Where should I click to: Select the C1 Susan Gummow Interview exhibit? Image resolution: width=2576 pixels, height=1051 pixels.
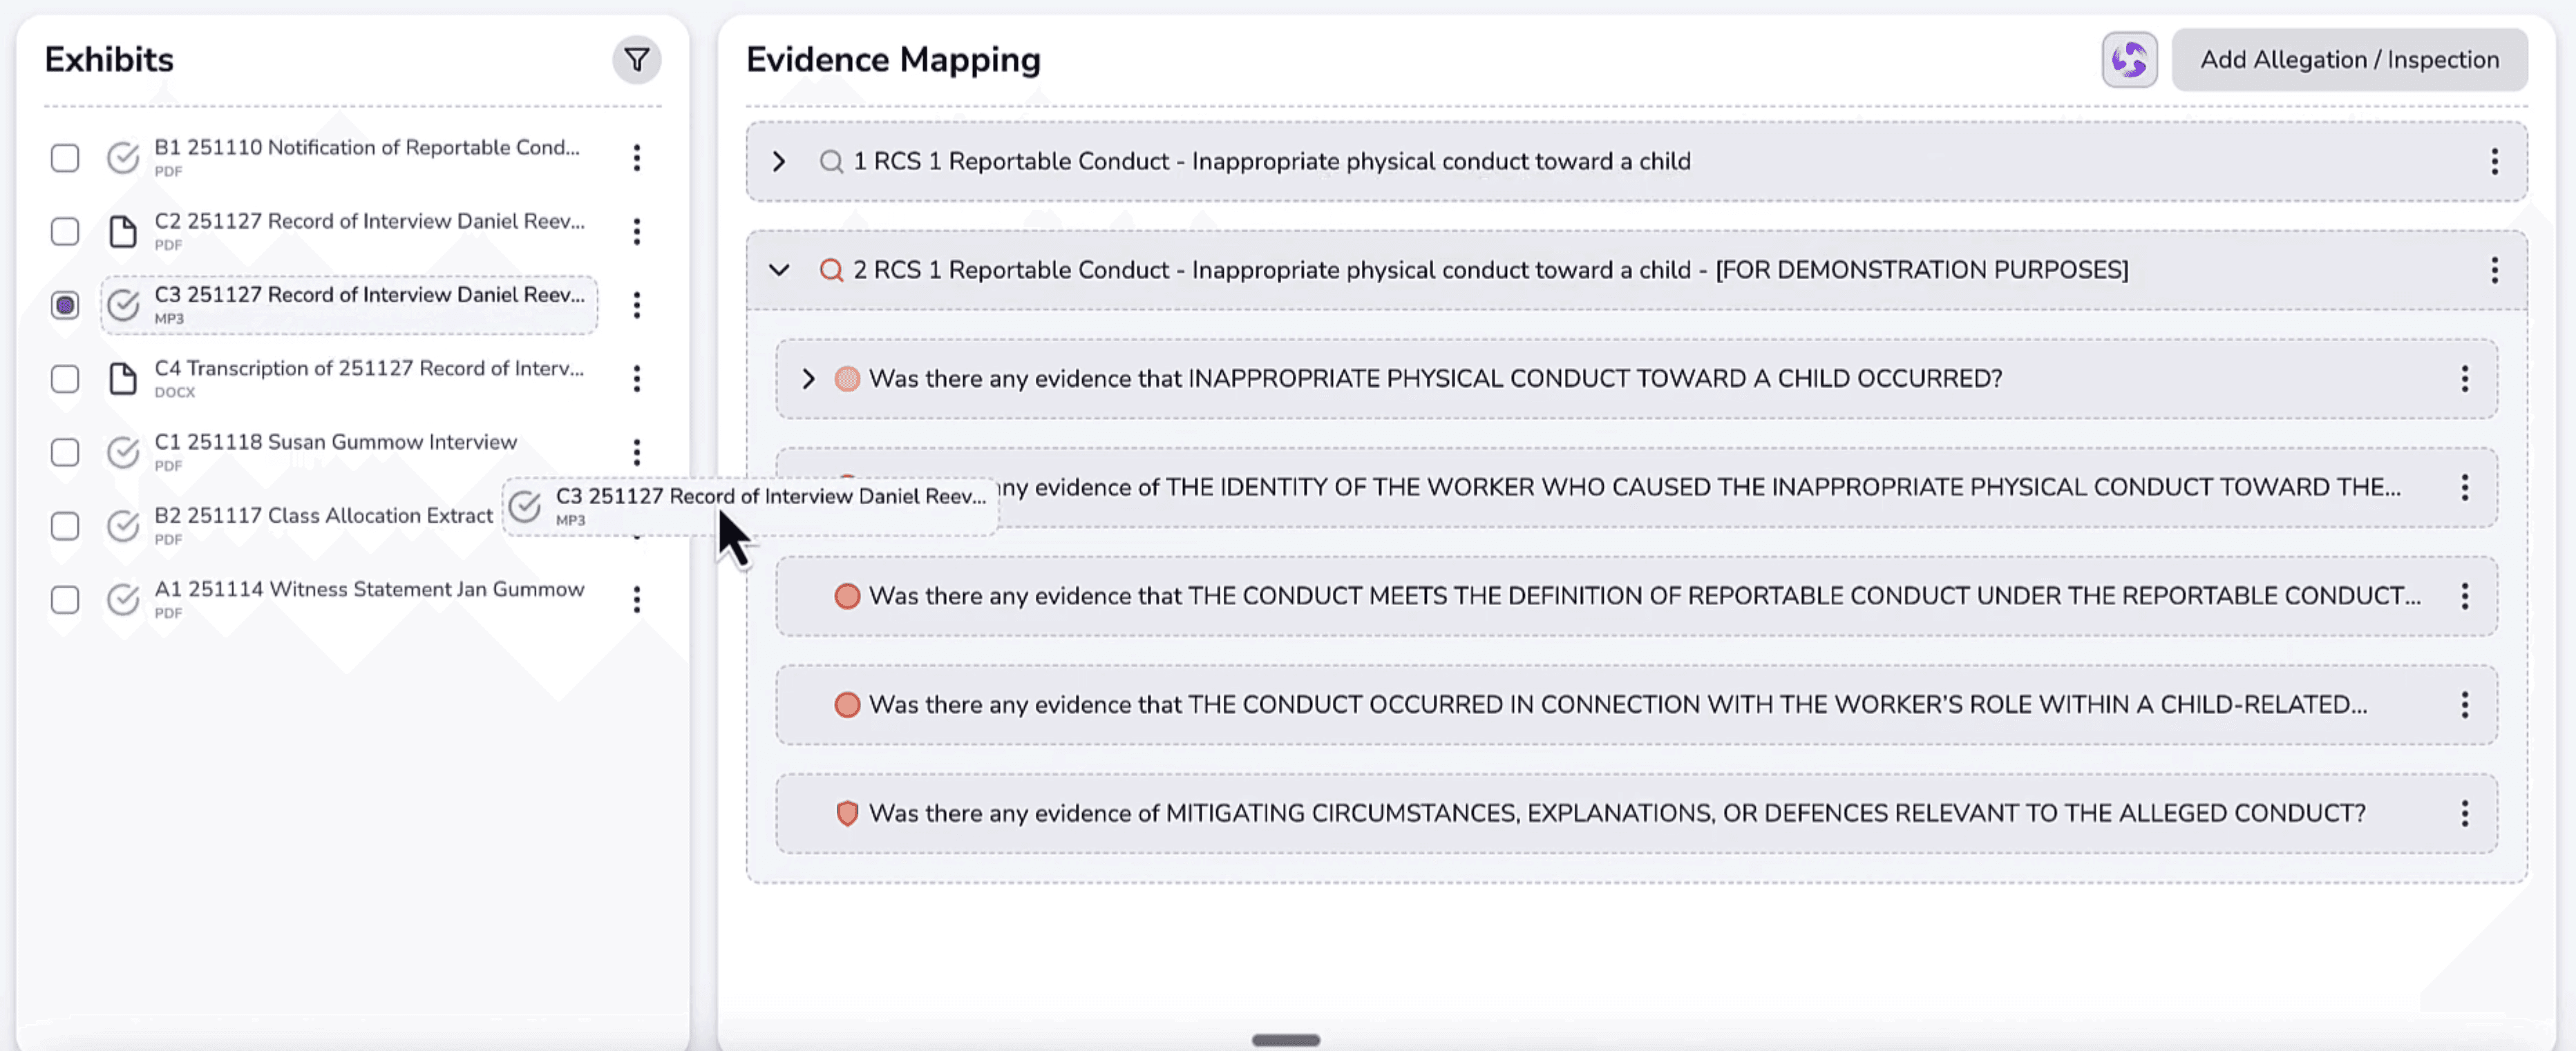tap(335, 443)
